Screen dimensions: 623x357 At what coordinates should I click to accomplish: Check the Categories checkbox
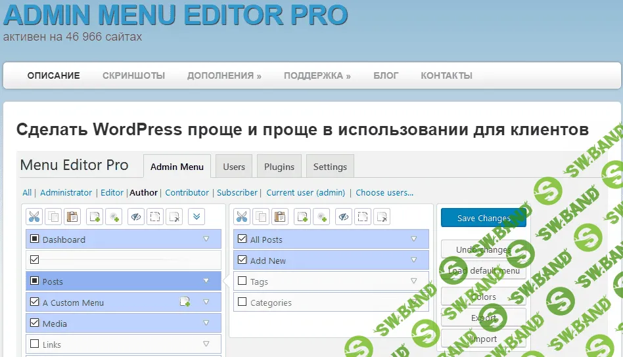point(242,302)
